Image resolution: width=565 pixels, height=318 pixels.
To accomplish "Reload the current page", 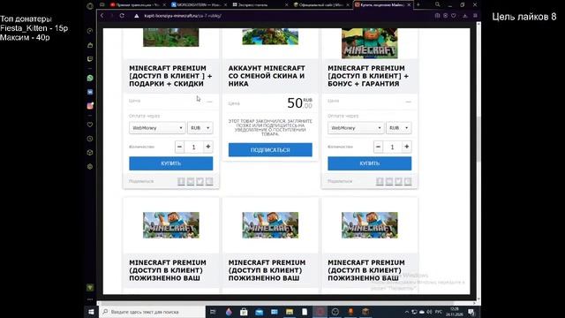I will pos(122,16).
